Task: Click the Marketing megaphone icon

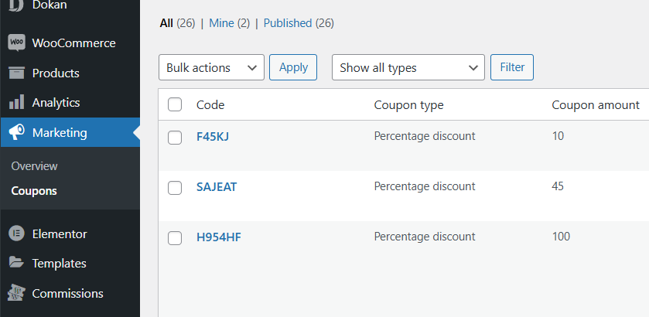Action: coord(16,133)
